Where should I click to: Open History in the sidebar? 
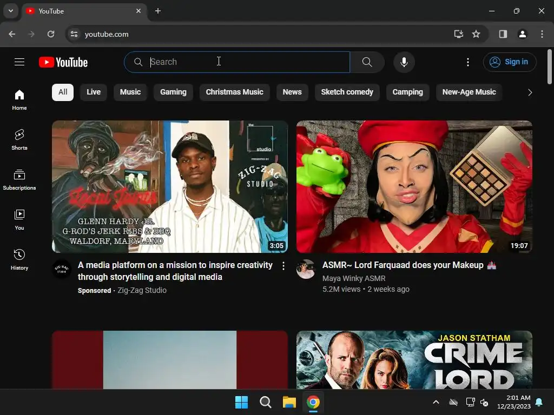(x=19, y=259)
